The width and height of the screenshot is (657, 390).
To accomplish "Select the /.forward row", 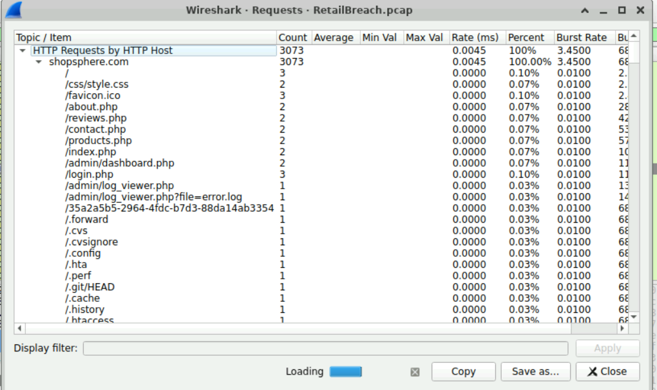I will (x=321, y=220).
